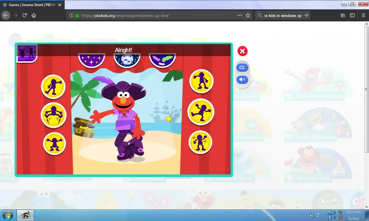Screen dimensions: 369x221
Task: Bookmark this page with the star
Action: pyautogui.click(x=248, y=16)
